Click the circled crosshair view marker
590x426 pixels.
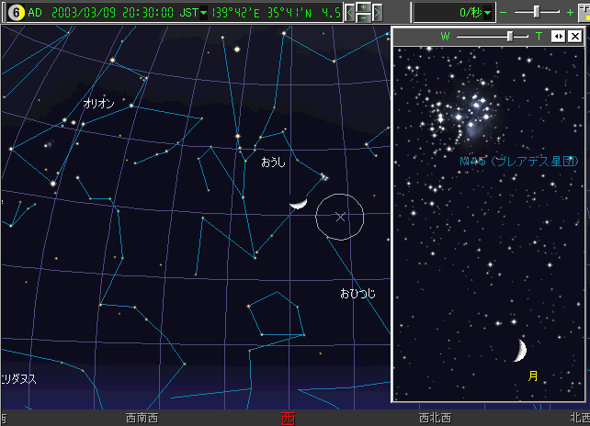(340, 217)
